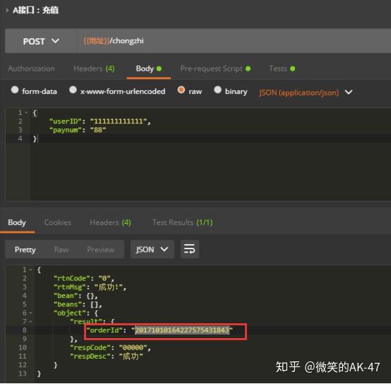Choose the raw body radio button

coord(181,90)
